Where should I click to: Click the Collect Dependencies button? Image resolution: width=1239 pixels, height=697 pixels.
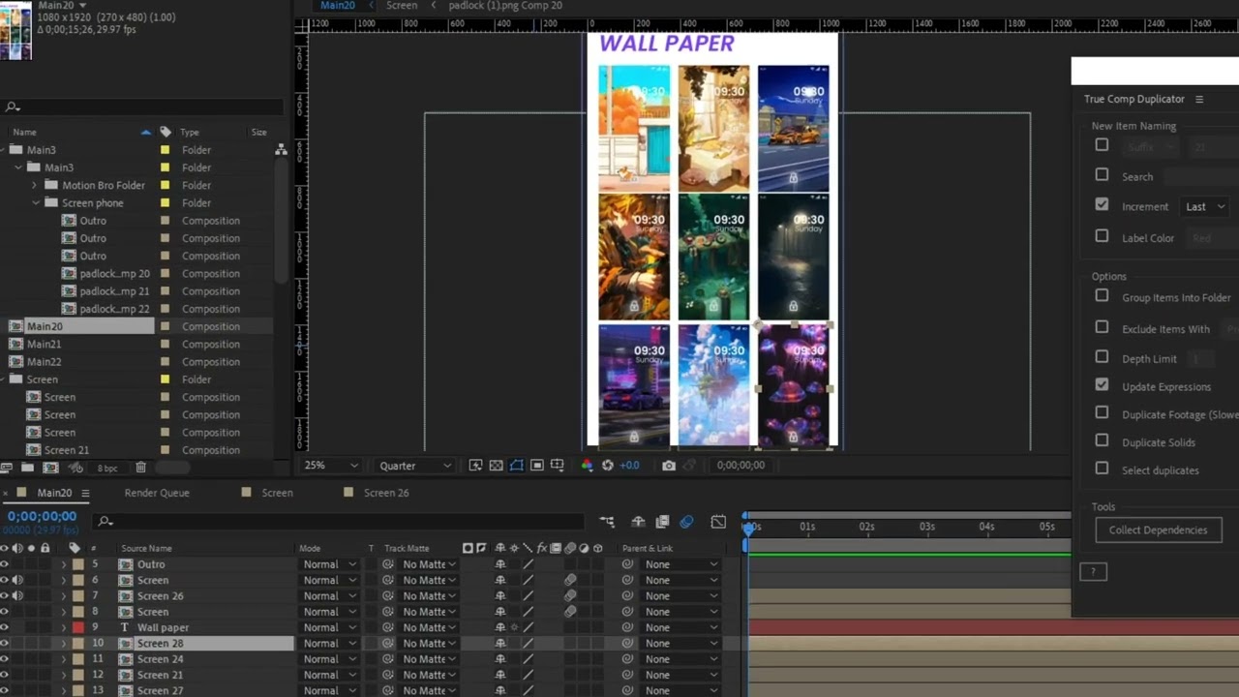coord(1158,530)
